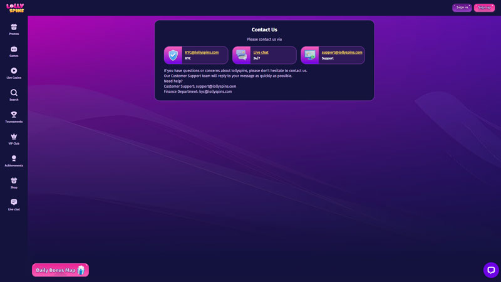The image size is (501, 282).
Task: Open the Daily Bonus Map button
Action: pos(60,270)
